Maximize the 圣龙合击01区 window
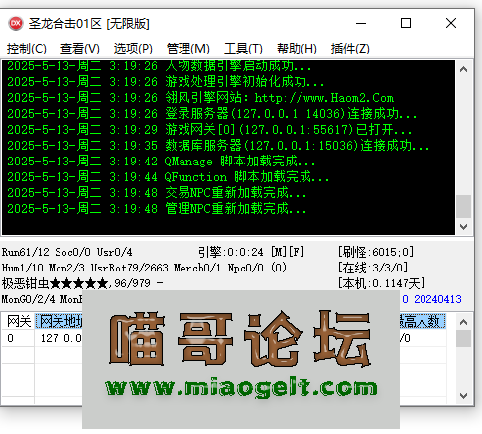 406,23
